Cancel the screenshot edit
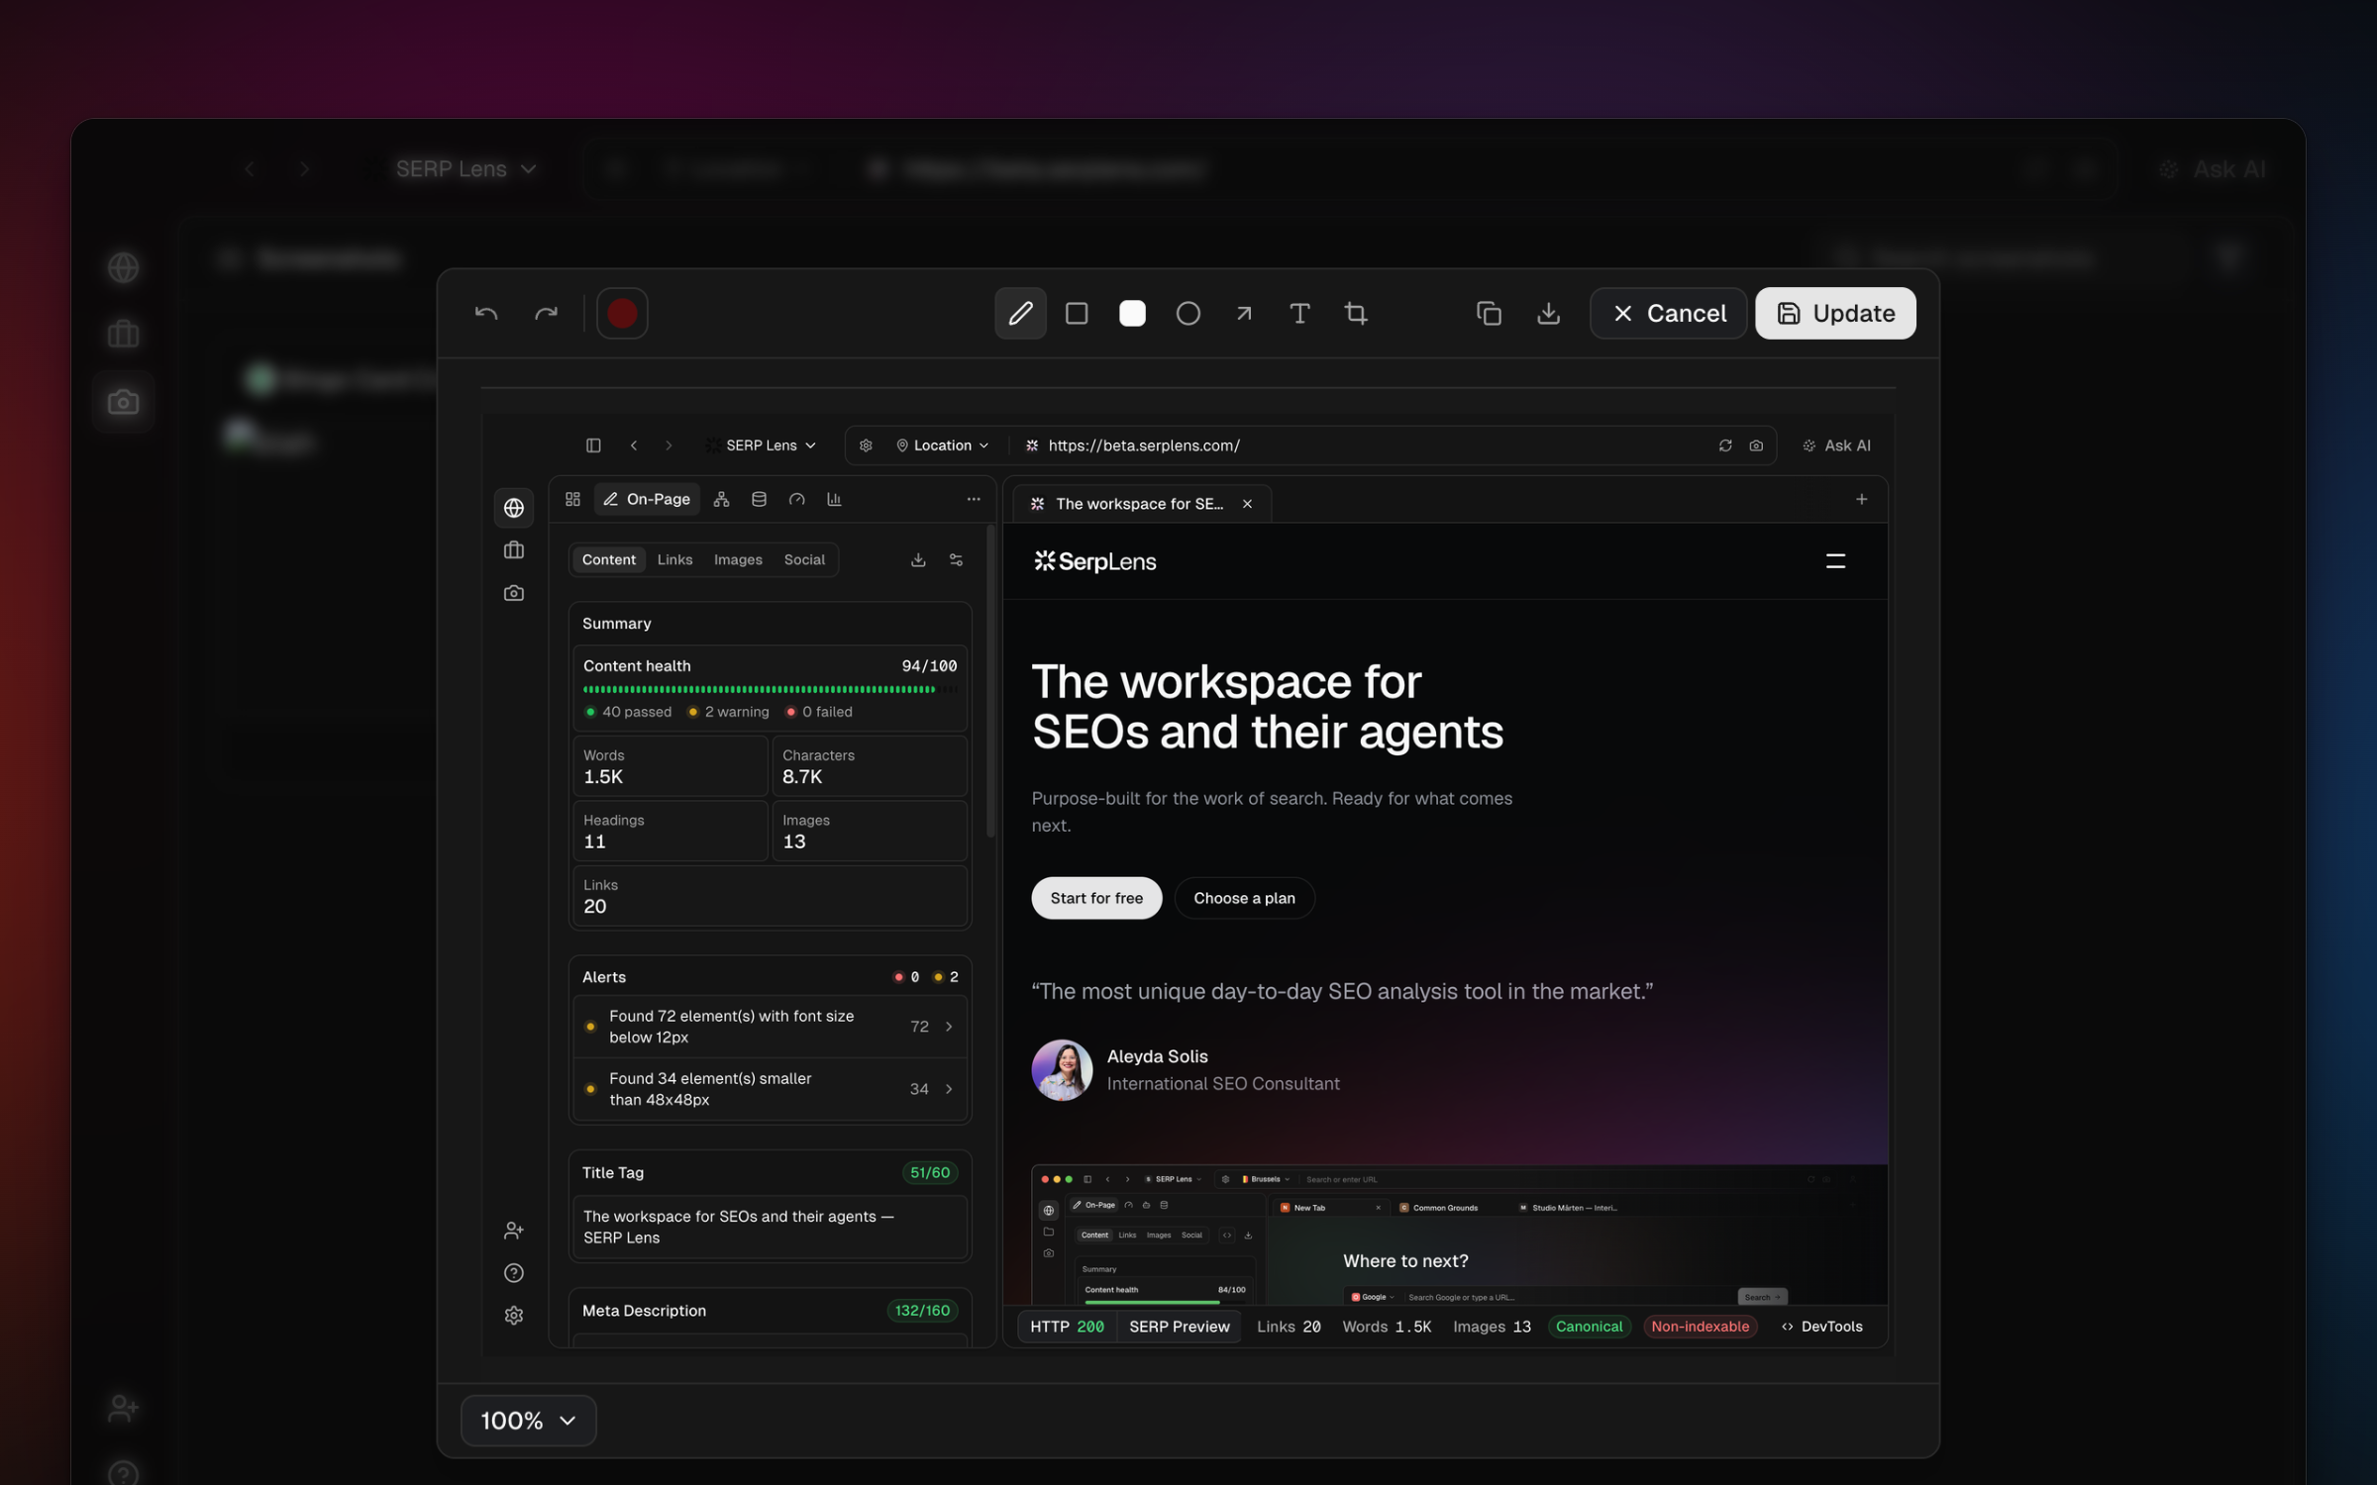 click(x=1669, y=314)
